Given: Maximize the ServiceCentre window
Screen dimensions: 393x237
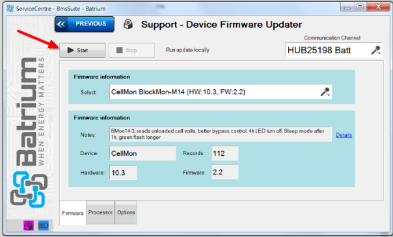Looking at the screenshot, I should click(360, 6).
